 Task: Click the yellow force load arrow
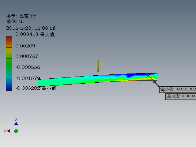point(98,66)
